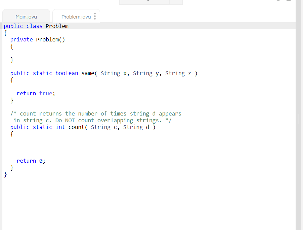Click the 'count(' method name
This screenshot has width=303, height=230.
pos(78,127)
